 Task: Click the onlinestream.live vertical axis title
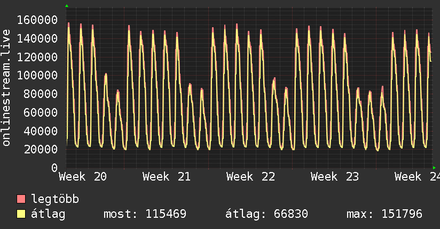click(x=6, y=88)
